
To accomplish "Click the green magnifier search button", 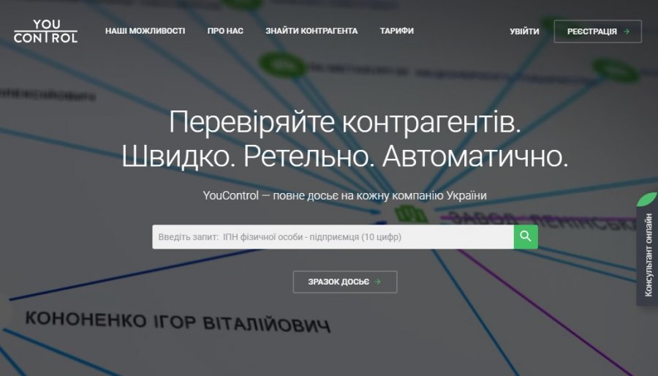I will 526,237.
